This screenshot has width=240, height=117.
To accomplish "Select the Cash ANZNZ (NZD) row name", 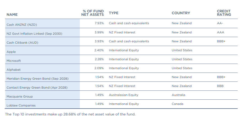I will click(x=22, y=25).
